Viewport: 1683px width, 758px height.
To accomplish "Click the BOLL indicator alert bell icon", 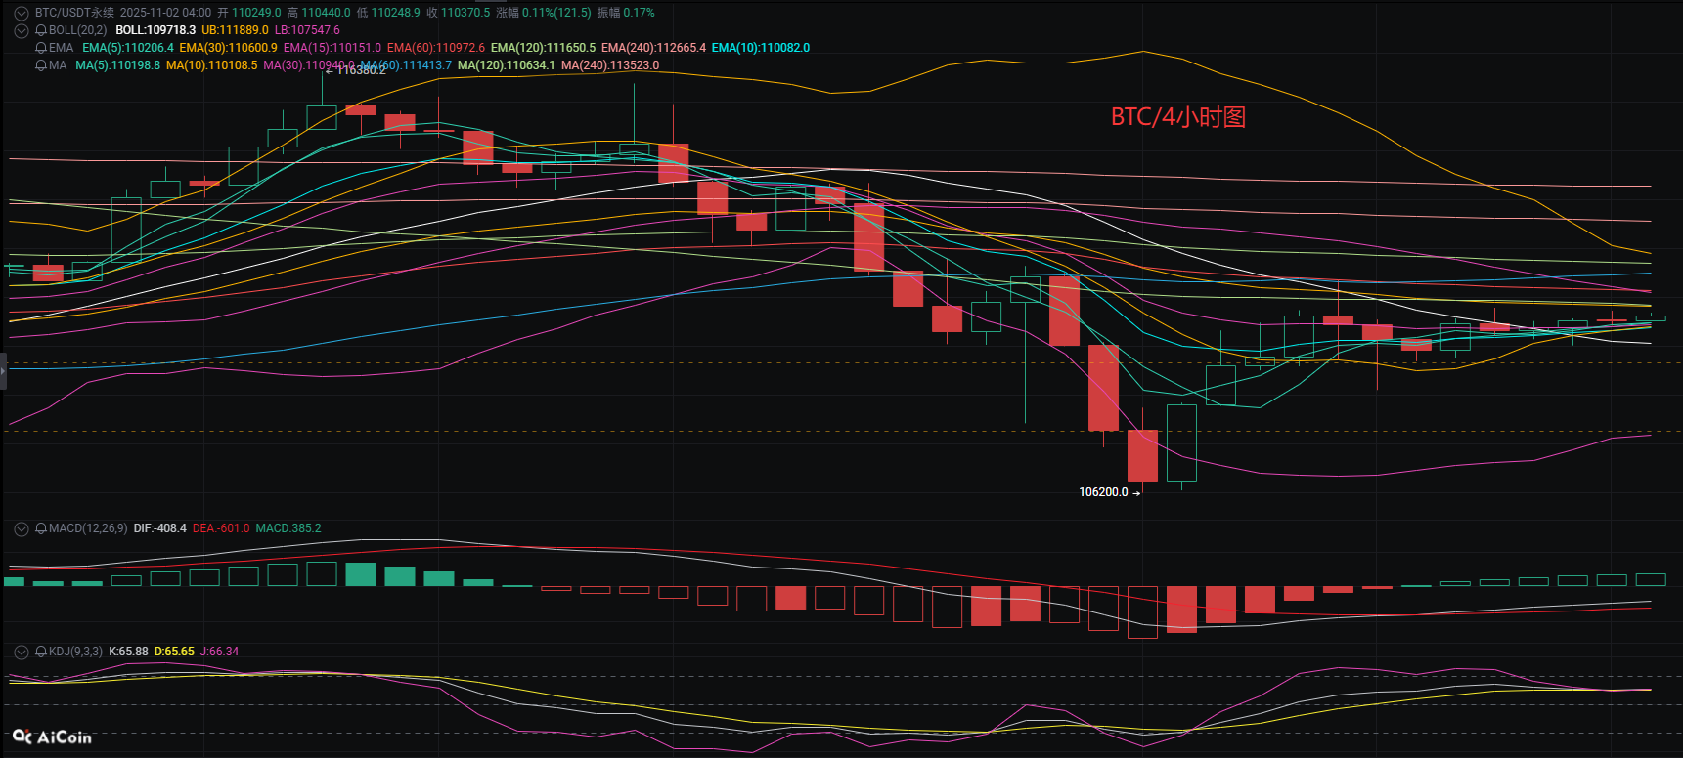I will click(x=41, y=30).
